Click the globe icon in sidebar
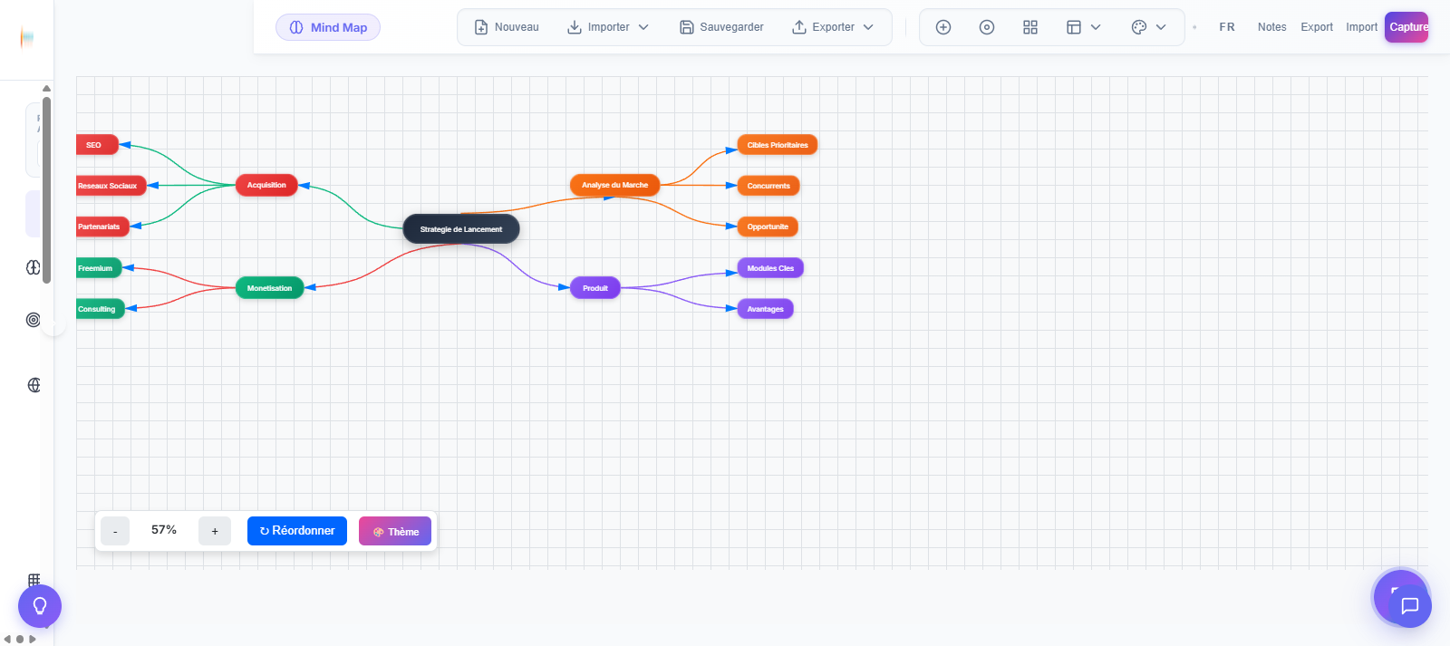Screen dimensions: 1450x646 34,385
